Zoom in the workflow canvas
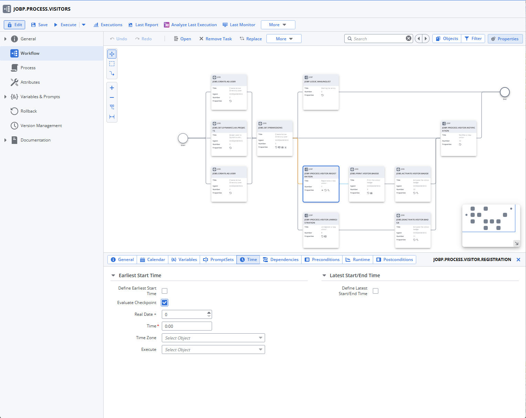Viewport: 526px width, 418px height. click(x=112, y=88)
